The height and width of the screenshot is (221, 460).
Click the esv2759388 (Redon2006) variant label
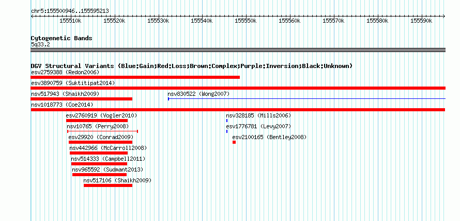(65, 72)
